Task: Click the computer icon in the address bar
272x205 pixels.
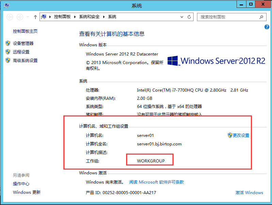Action: (x=44, y=17)
